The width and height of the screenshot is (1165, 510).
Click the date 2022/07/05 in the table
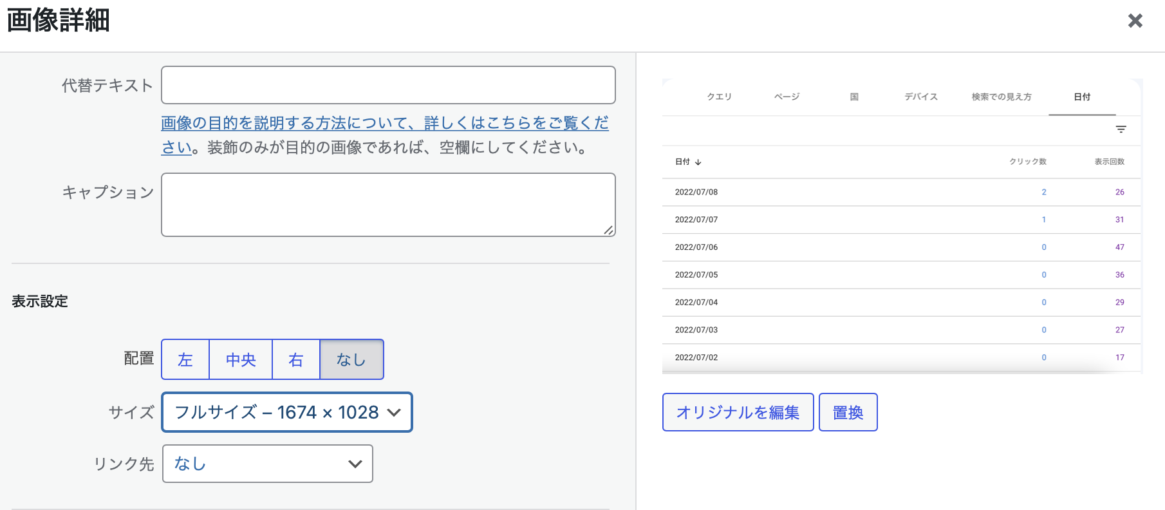(x=696, y=275)
